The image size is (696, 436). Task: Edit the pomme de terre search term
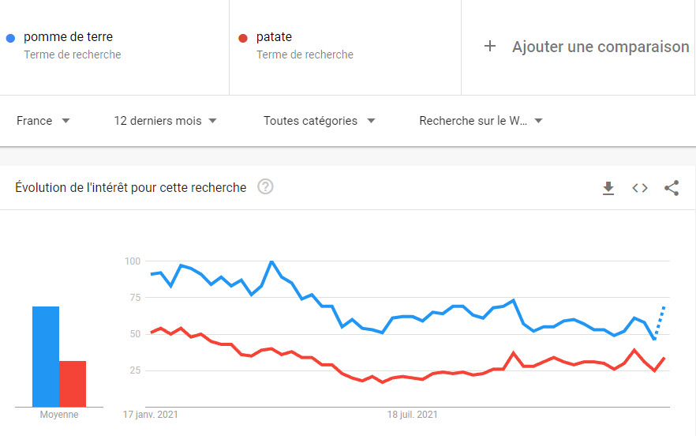click(x=68, y=37)
